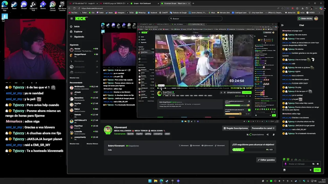The image size is (328, 184).
Task: Open offline channel rodsquaree
Action: pos(84,67)
